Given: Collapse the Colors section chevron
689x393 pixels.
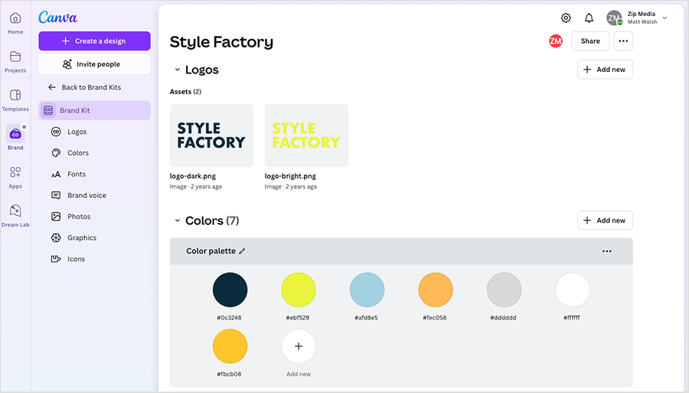Looking at the screenshot, I should click(178, 221).
